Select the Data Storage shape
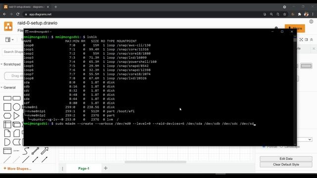 click(x=16, y=142)
